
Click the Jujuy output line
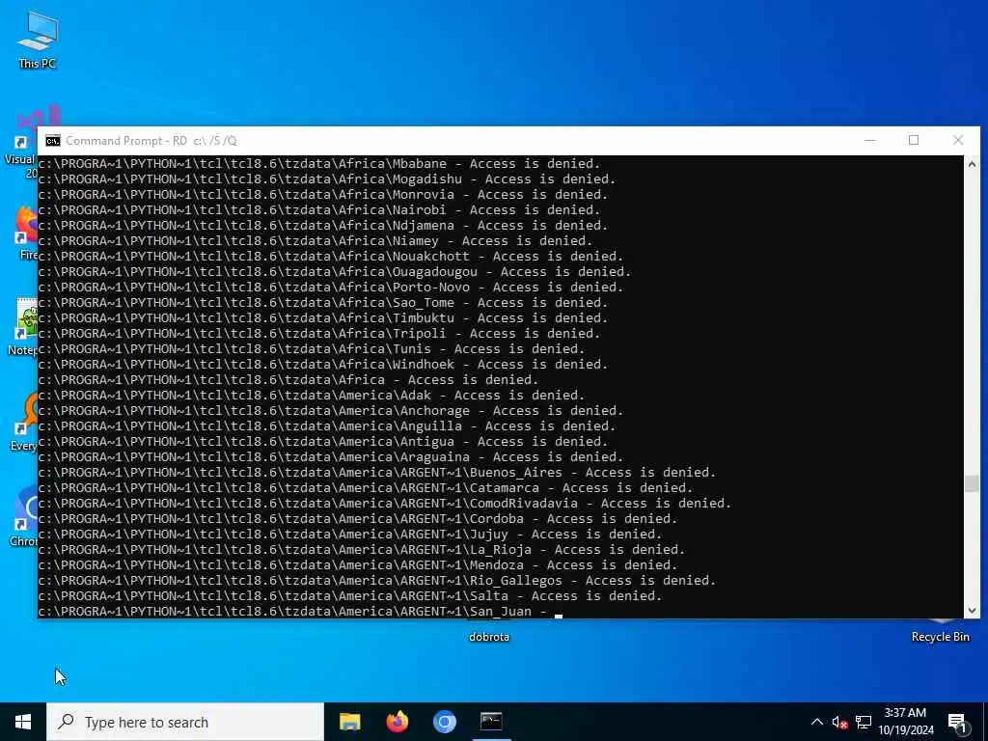point(350,534)
